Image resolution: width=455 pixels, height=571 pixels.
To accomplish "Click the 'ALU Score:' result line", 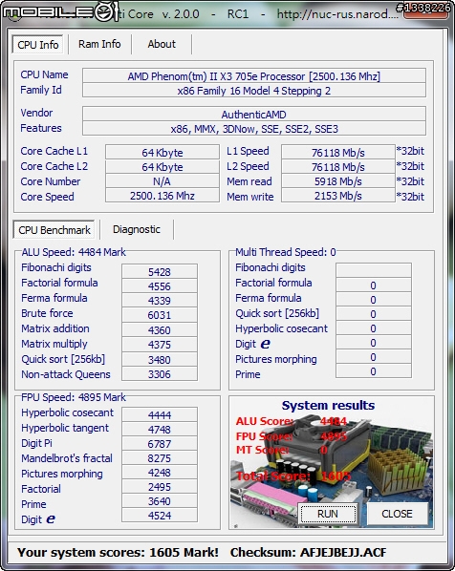I will coord(292,421).
